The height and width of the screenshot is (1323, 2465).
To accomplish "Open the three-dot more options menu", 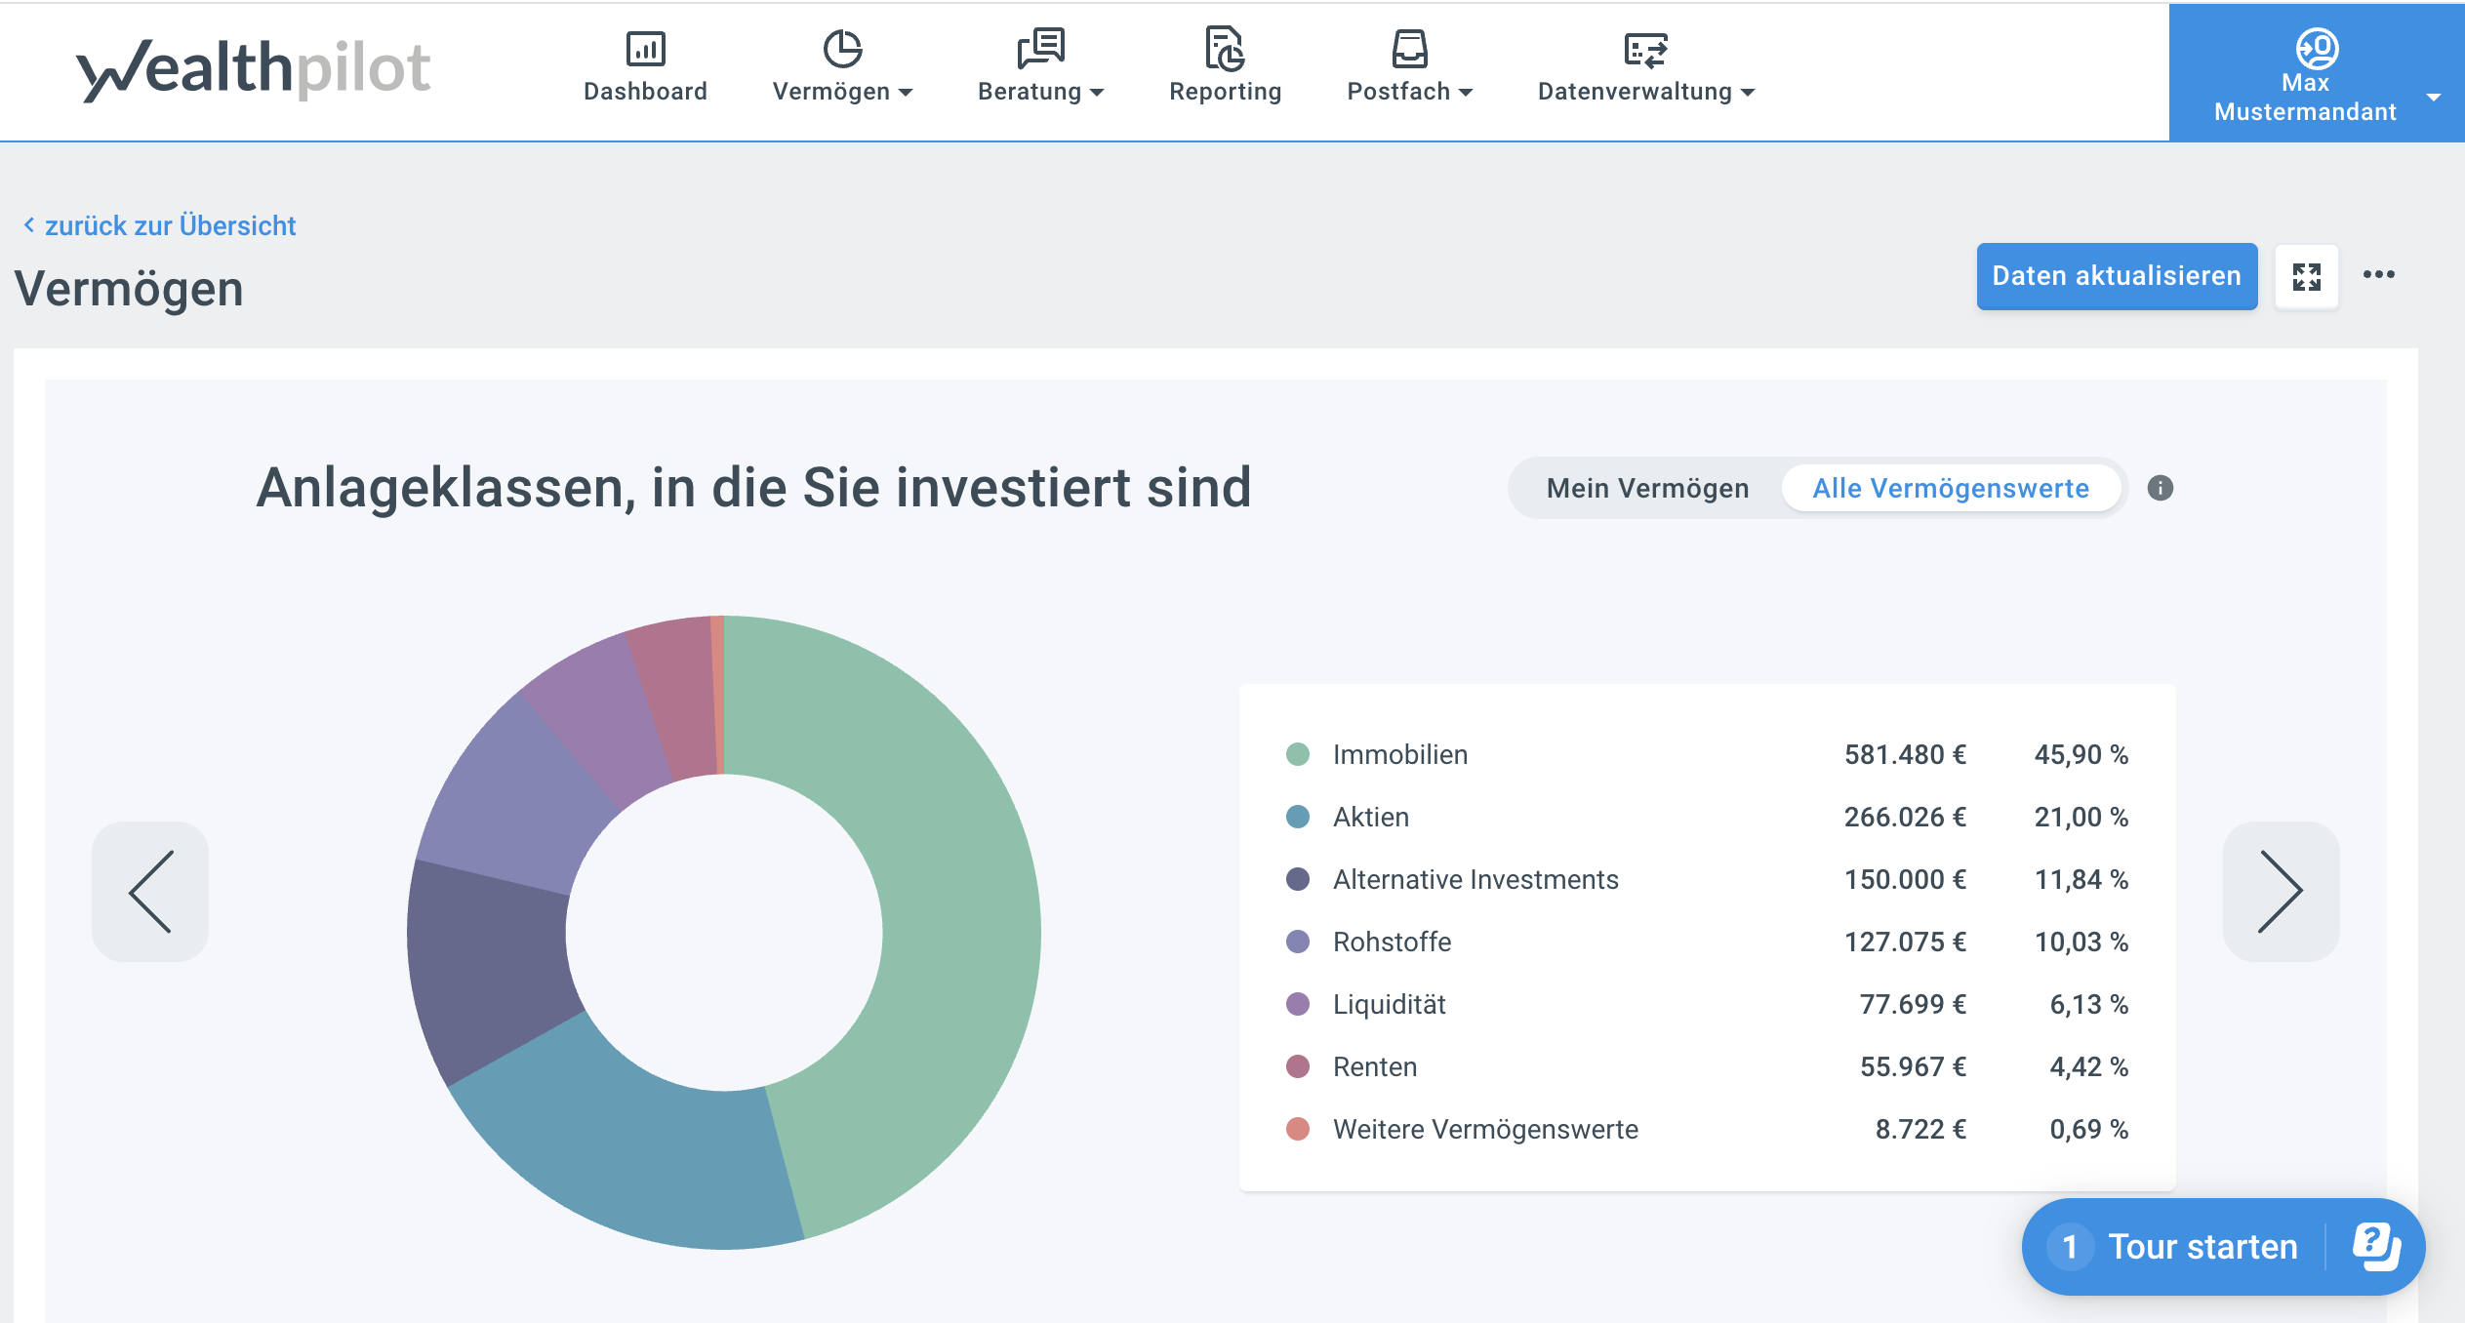I will click(x=2378, y=275).
